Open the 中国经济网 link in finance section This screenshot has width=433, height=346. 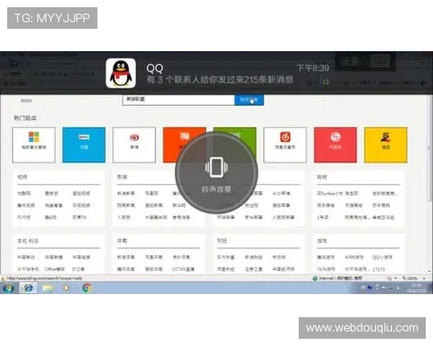tap(284, 269)
